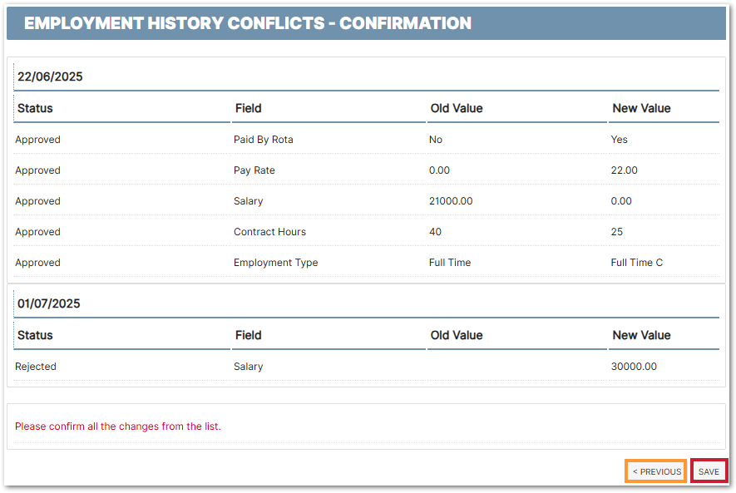Select the 22/06/2025 date heading
This screenshot has width=736, height=493.
click(x=50, y=76)
